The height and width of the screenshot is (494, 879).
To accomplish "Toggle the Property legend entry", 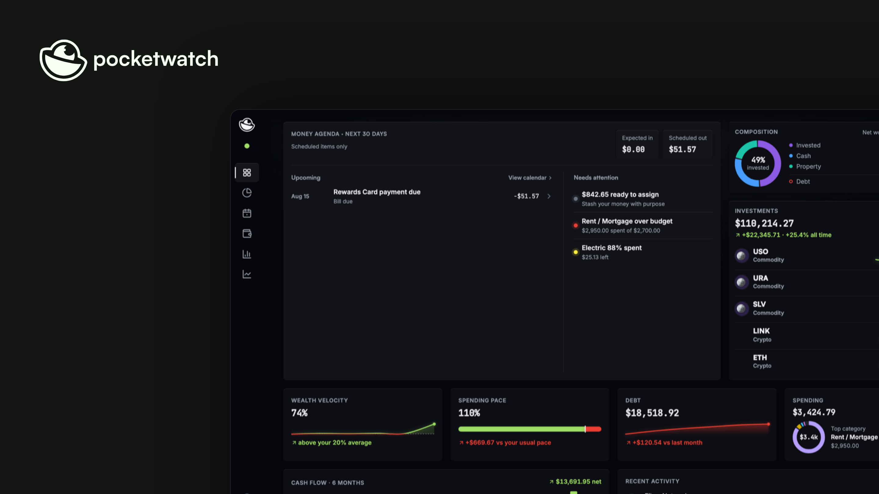I will [805, 166].
